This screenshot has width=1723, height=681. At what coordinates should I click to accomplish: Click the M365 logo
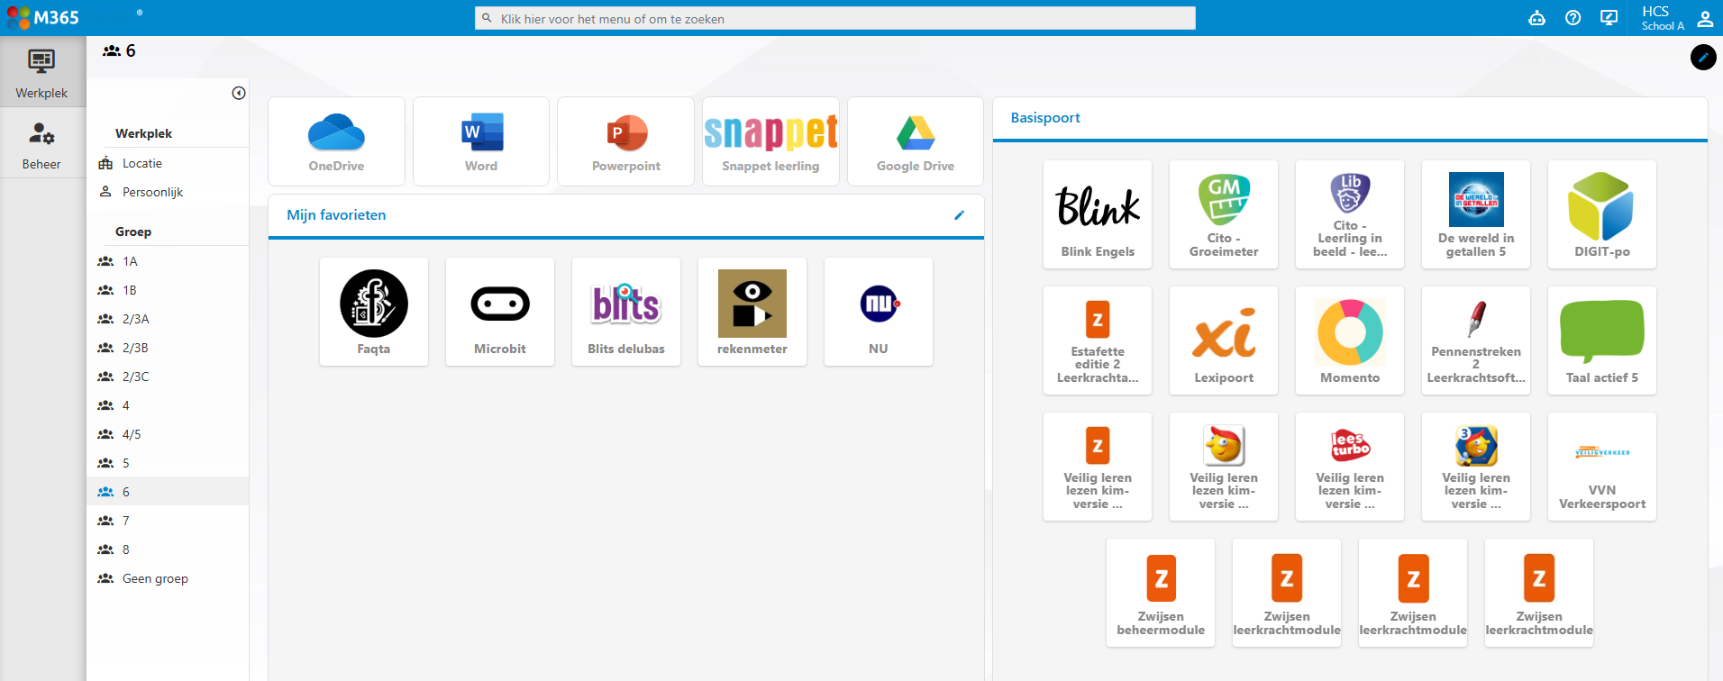click(x=42, y=18)
